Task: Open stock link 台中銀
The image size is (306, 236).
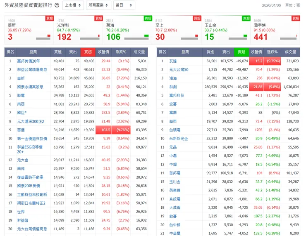Action: [x=175, y=225]
